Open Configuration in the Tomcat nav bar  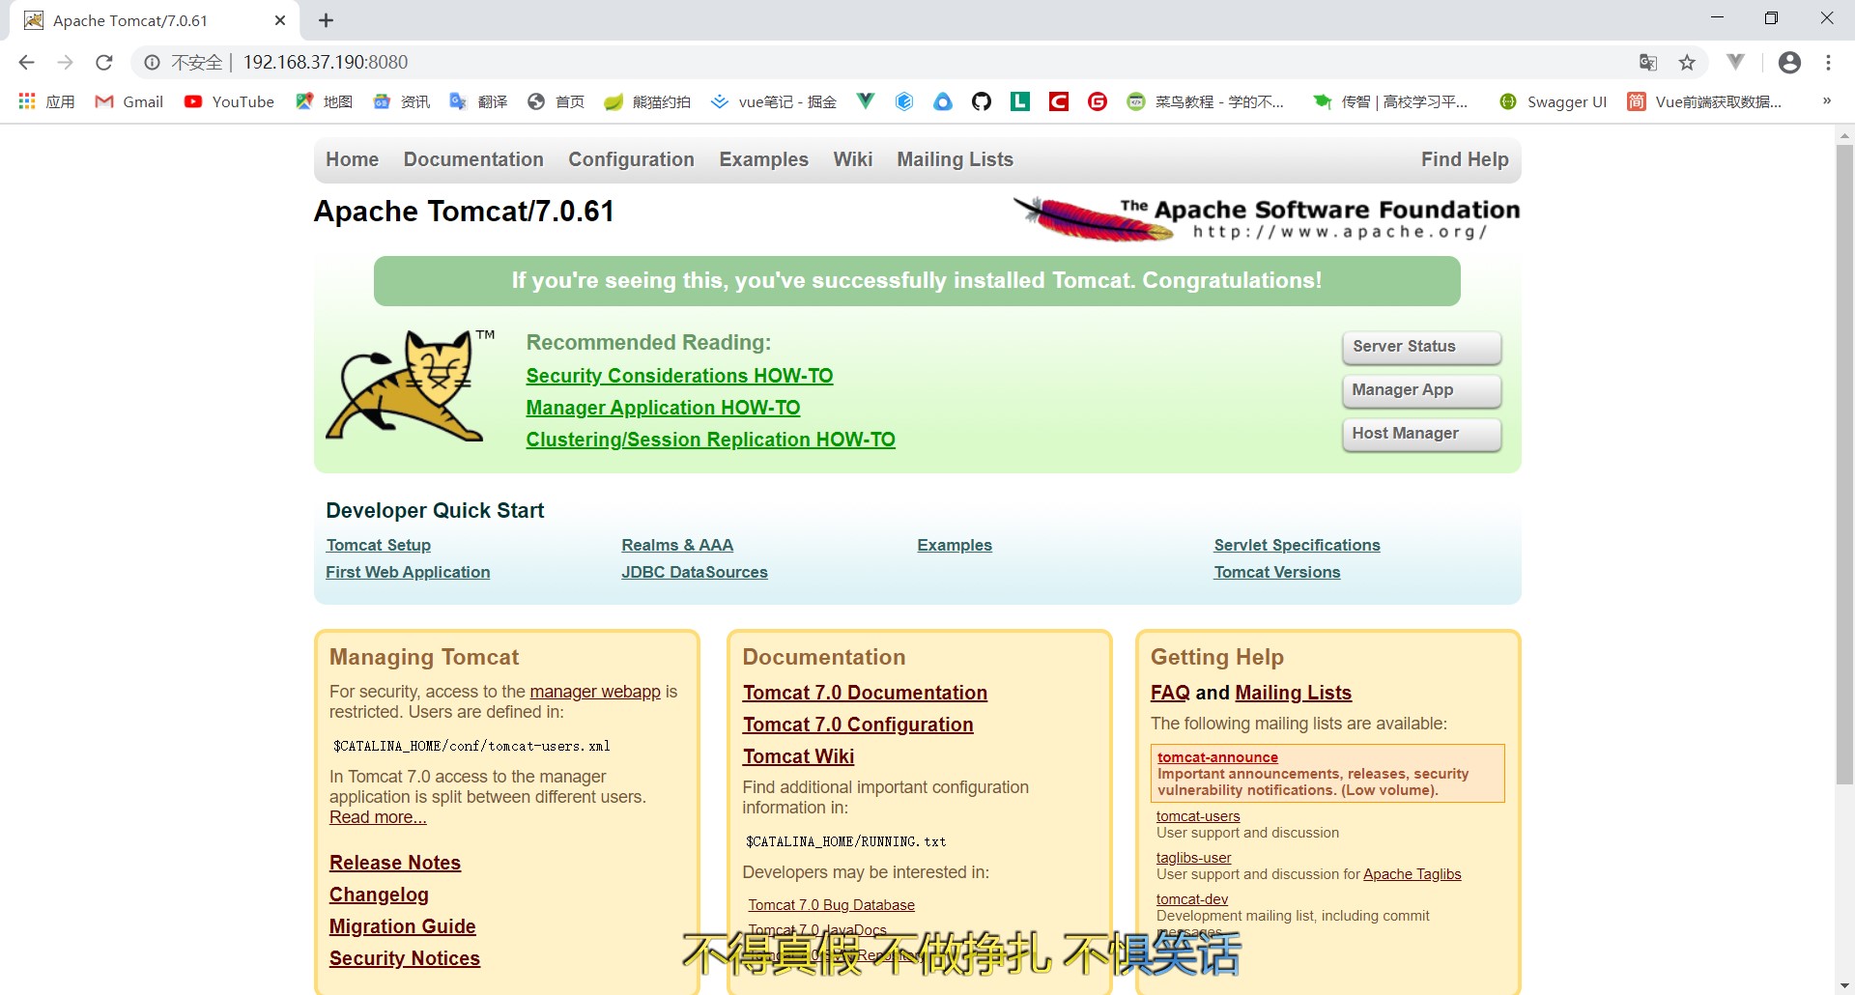(x=631, y=159)
